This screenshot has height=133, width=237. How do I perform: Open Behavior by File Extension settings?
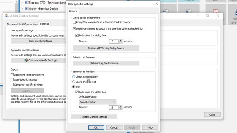click(106, 63)
